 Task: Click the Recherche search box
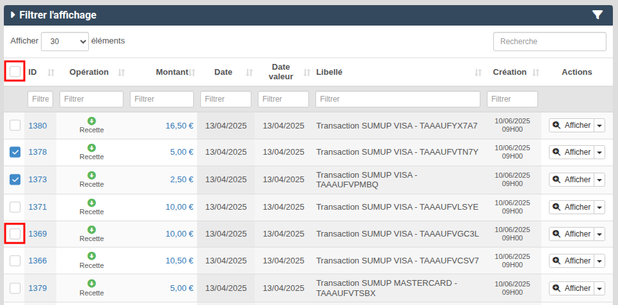(x=550, y=42)
